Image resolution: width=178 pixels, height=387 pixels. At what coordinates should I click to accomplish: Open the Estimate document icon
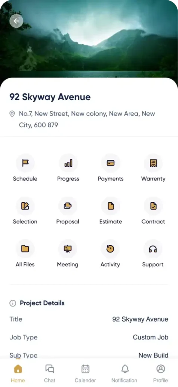point(111,206)
